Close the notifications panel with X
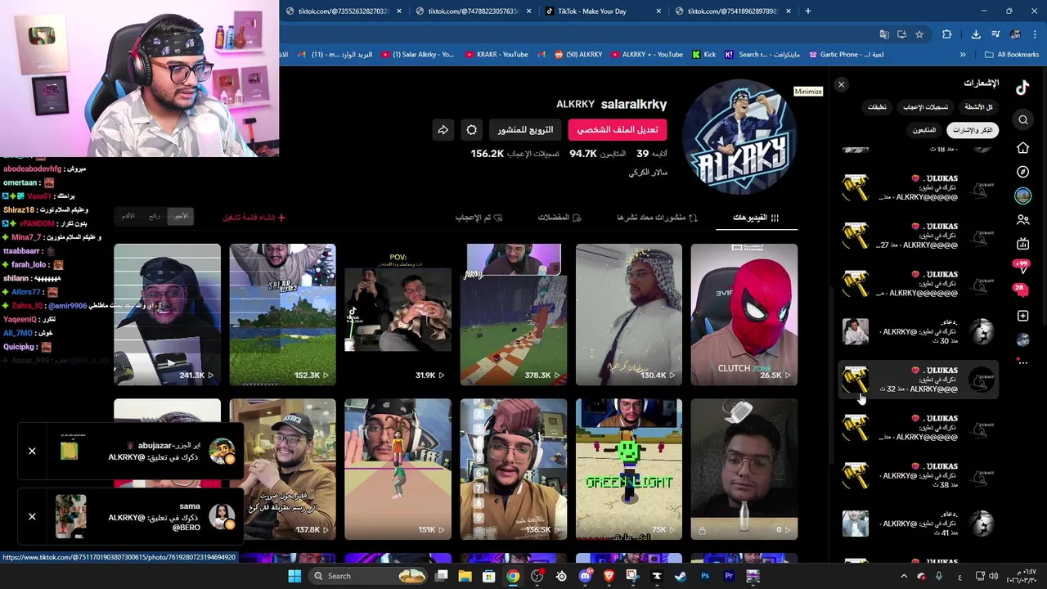 pyautogui.click(x=841, y=84)
